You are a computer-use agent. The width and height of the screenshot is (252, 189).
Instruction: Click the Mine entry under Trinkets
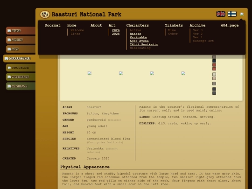point(172,30)
